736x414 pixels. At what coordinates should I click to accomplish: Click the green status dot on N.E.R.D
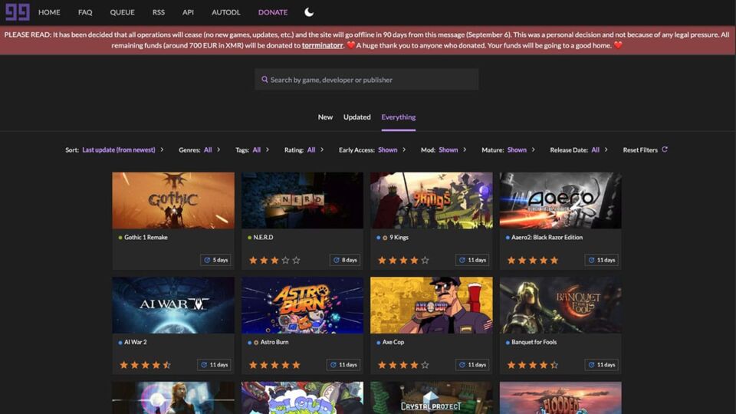click(x=249, y=238)
